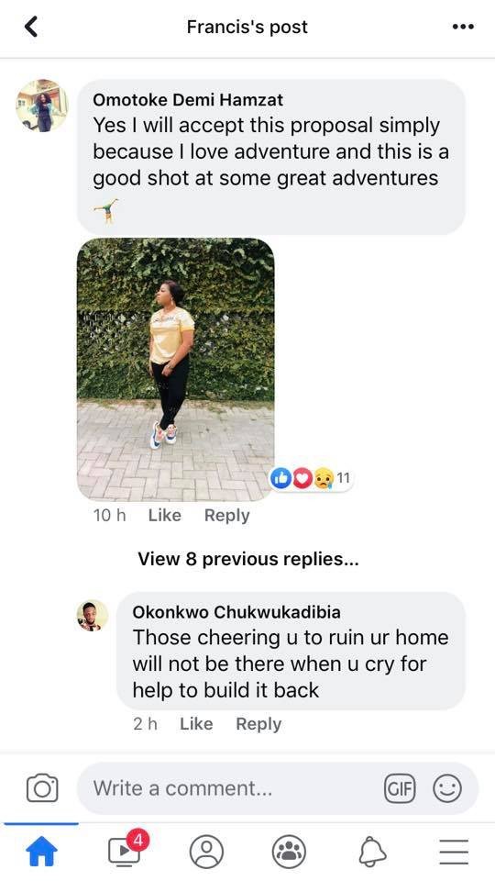Viewport: 495px width, 881px height.
Task: Open the photo attached to Omotoke's comment
Action: 176,369
